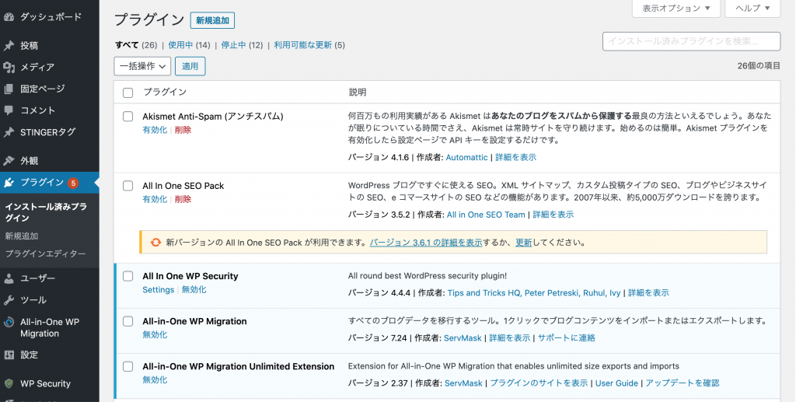
Task: Check the select-all checkbox in table header
Action: (128, 93)
